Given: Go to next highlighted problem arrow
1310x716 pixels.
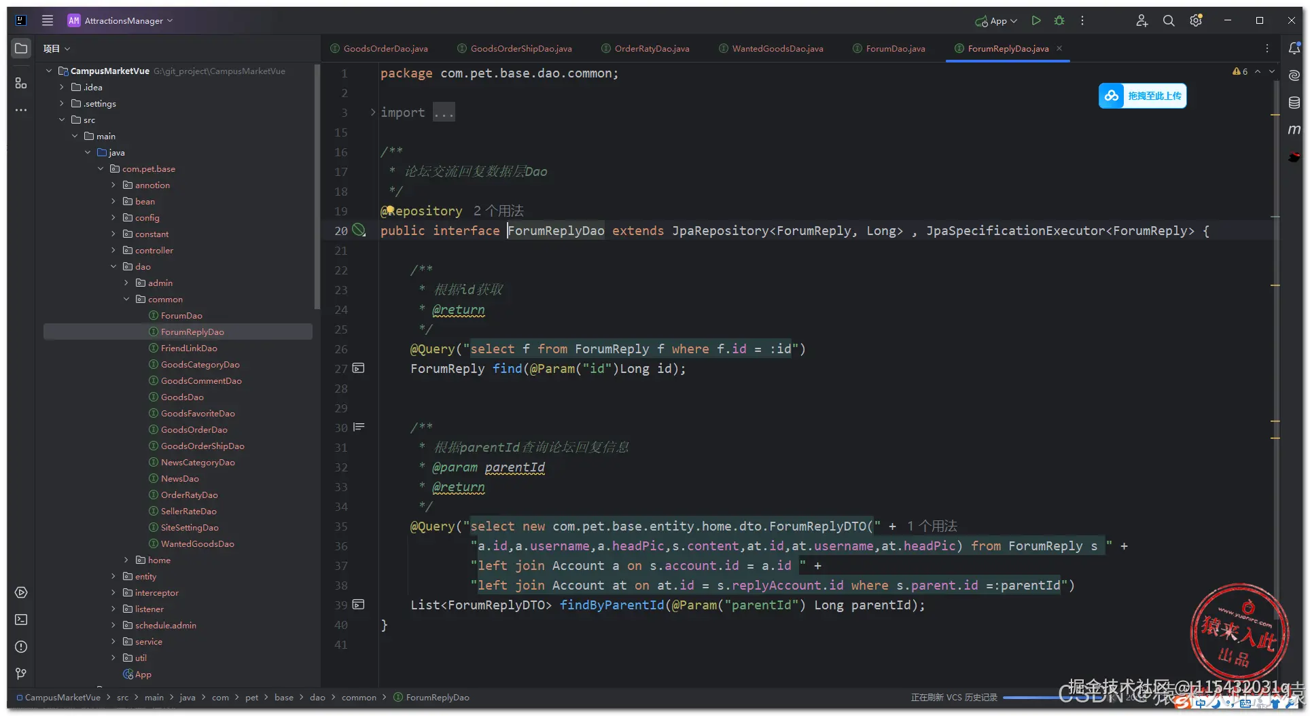Looking at the screenshot, I should point(1272,71).
